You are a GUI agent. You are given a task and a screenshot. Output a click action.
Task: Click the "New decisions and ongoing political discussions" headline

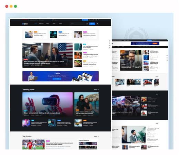pos(44,63)
